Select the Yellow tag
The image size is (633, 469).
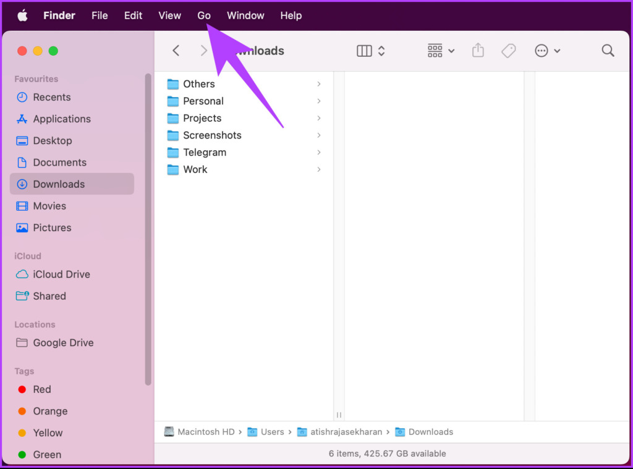pos(72,433)
